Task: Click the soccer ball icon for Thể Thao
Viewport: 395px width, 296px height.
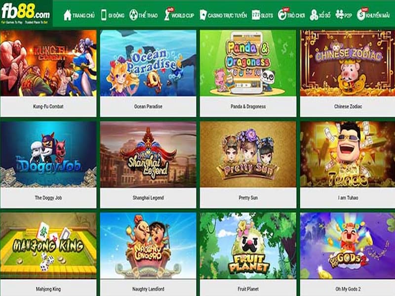Action: pos(133,15)
